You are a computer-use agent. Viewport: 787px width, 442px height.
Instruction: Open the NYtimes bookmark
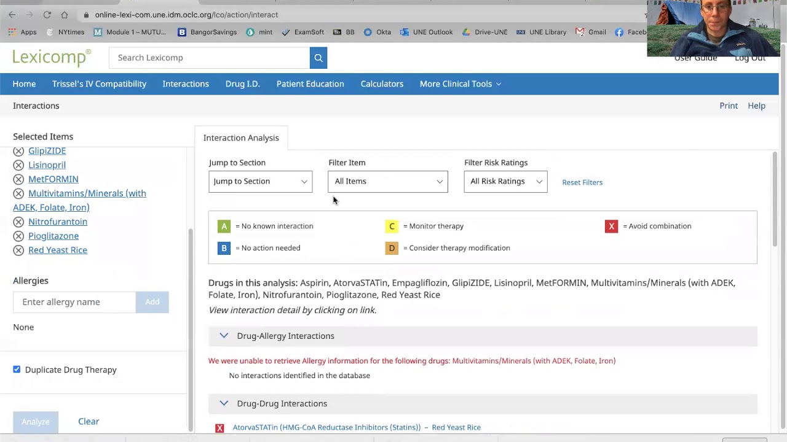[x=65, y=32]
